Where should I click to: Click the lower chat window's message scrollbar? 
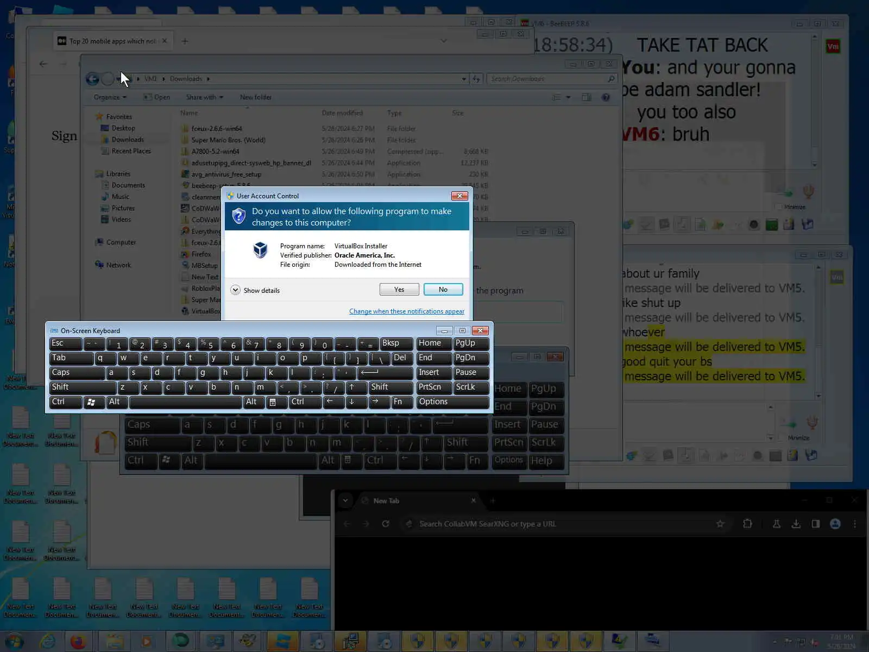click(x=818, y=331)
